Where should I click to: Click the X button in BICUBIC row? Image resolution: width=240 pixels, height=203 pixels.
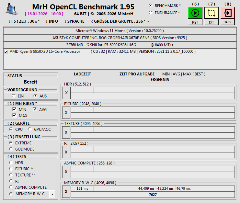(x=66, y=113)
